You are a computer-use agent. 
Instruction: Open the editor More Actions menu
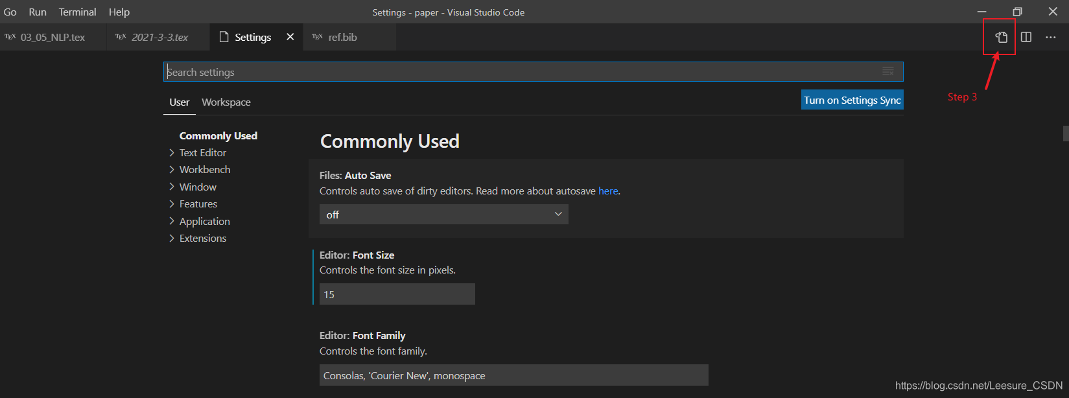tap(1051, 37)
